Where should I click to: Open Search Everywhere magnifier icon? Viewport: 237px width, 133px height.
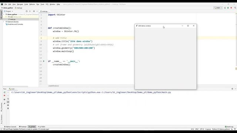tap(235, 8)
